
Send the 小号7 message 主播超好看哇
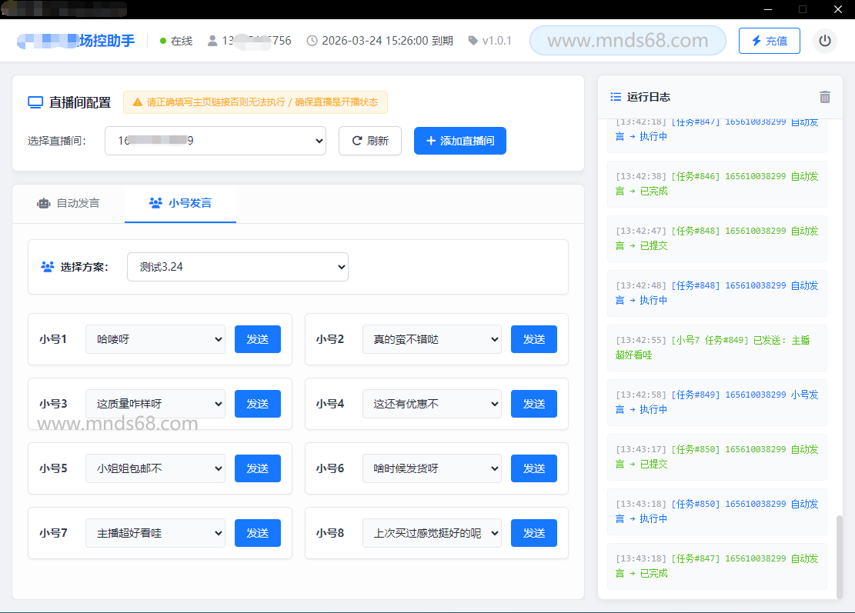(257, 533)
